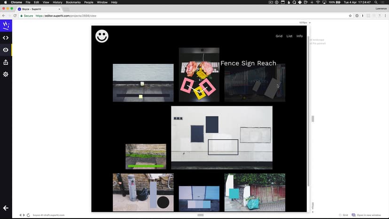Click Open in new window
The width and height of the screenshot is (389, 219).
click(366, 215)
